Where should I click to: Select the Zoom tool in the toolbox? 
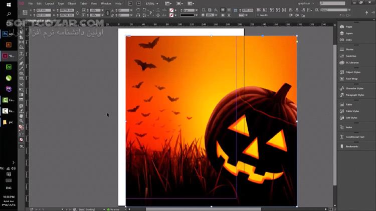coord(22,121)
